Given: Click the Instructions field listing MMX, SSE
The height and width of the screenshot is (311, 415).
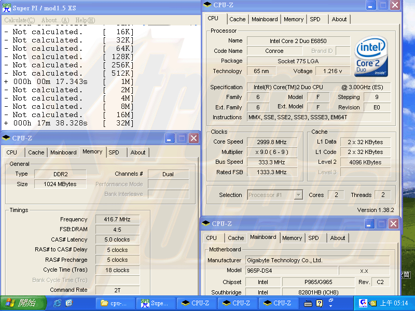Looking at the screenshot, I should click(319, 118).
